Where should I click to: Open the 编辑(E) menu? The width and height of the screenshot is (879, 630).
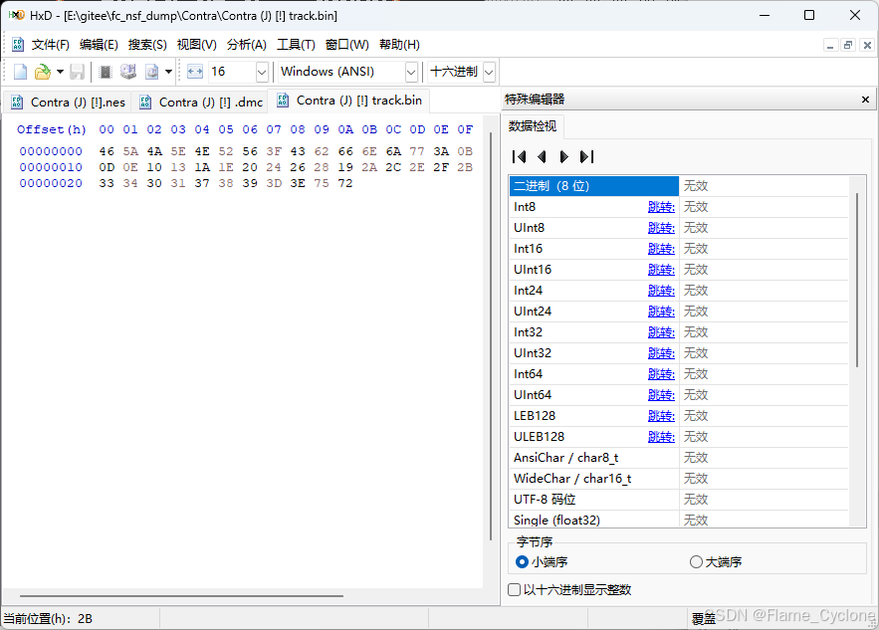tap(99, 45)
